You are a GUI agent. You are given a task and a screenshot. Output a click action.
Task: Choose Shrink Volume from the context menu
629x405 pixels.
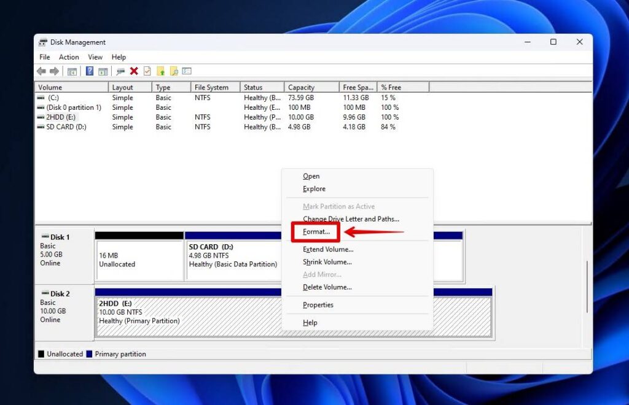[x=326, y=262]
